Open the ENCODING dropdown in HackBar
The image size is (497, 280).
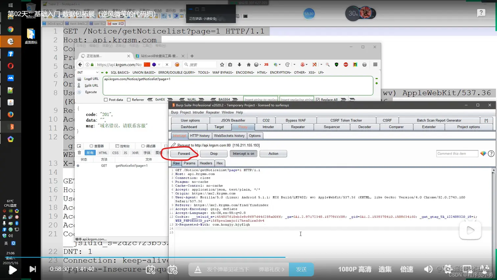245,72
